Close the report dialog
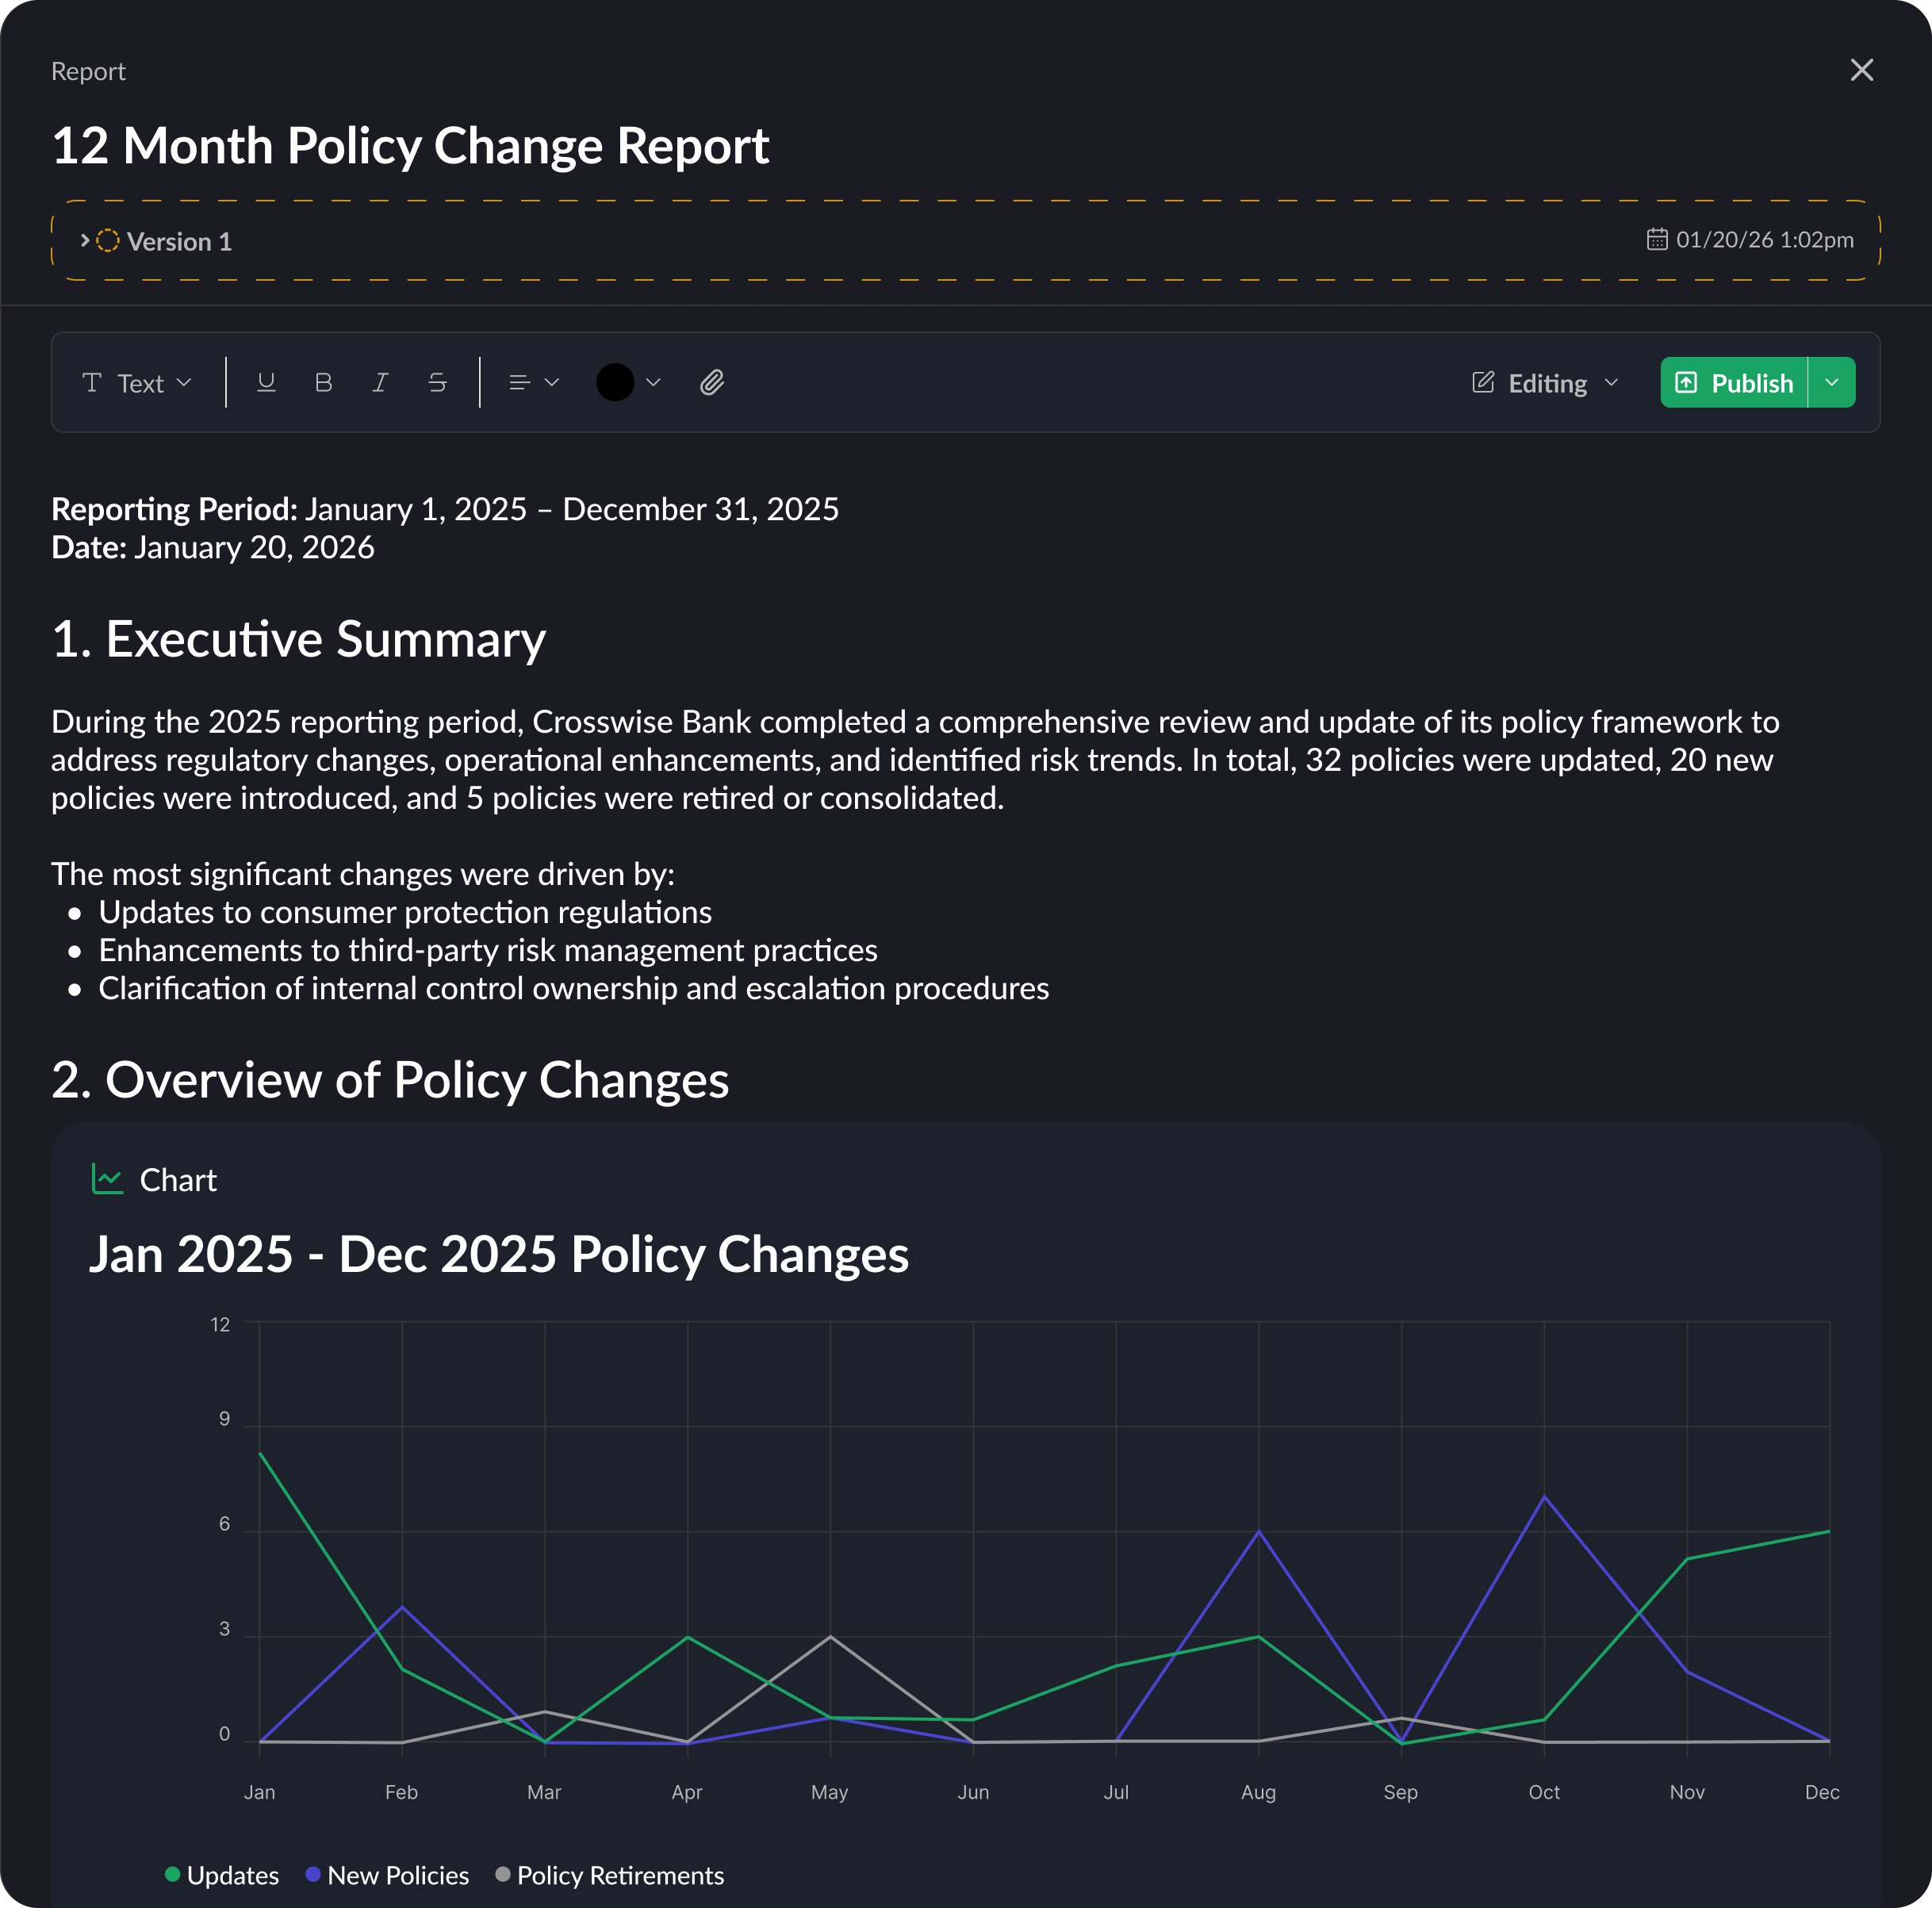 [x=1861, y=70]
